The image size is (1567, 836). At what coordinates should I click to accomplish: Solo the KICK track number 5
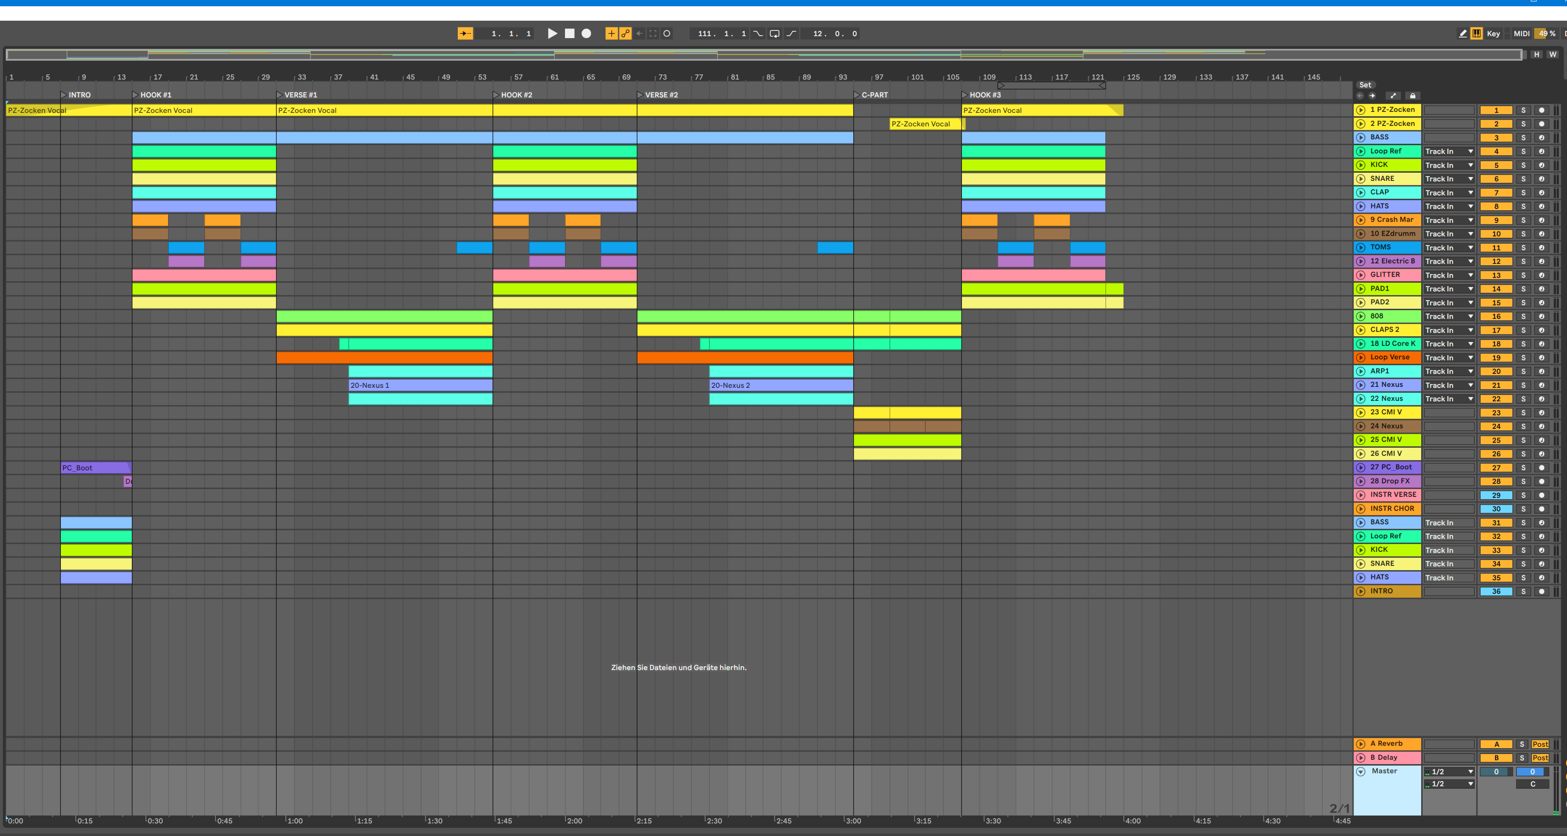click(1523, 165)
